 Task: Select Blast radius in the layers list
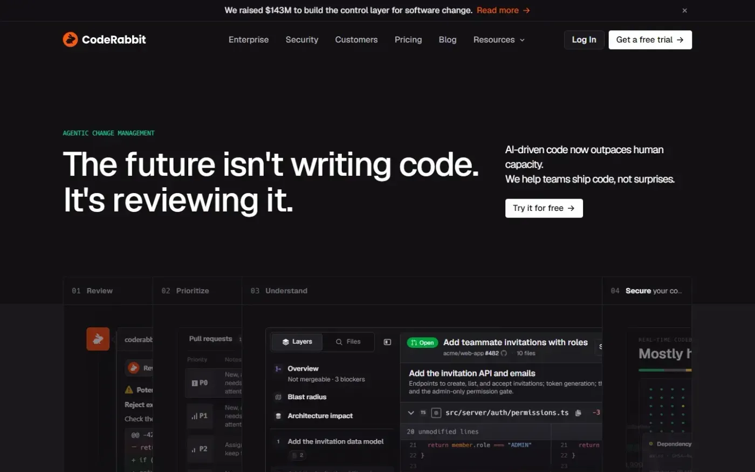pyautogui.click(x=307, y=397)
